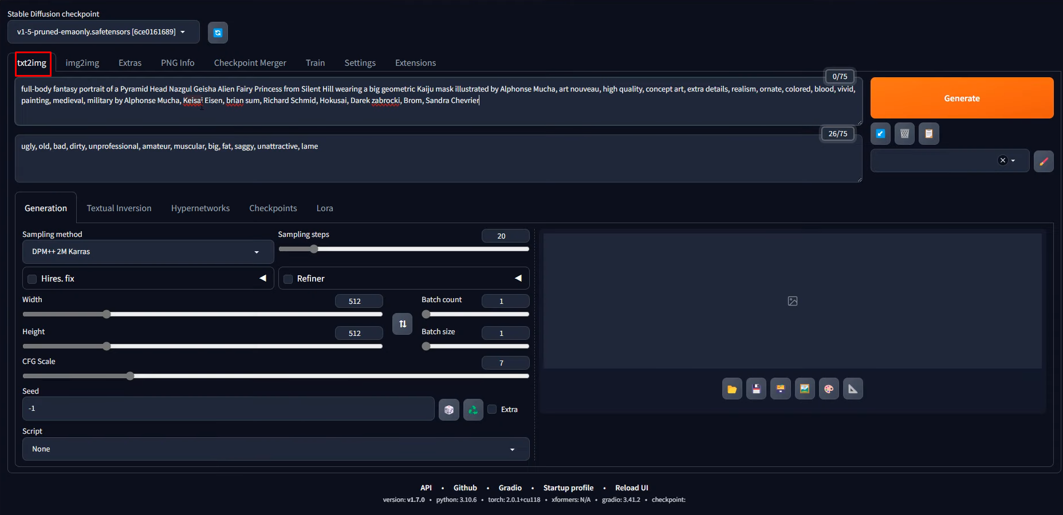
Task: Switch to the img2img tab
Action: click(82, 63)
